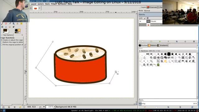Open the brush filter dropdown arrow
This screenshot has height=112, width=199.
[x=197, y=49]
